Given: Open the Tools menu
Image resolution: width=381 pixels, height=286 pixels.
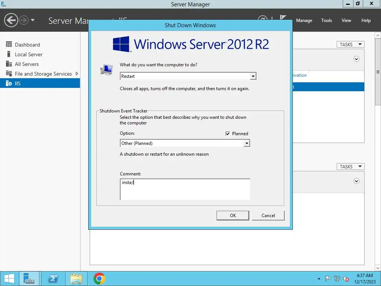Looking at the screenshot, I should 327,20.
